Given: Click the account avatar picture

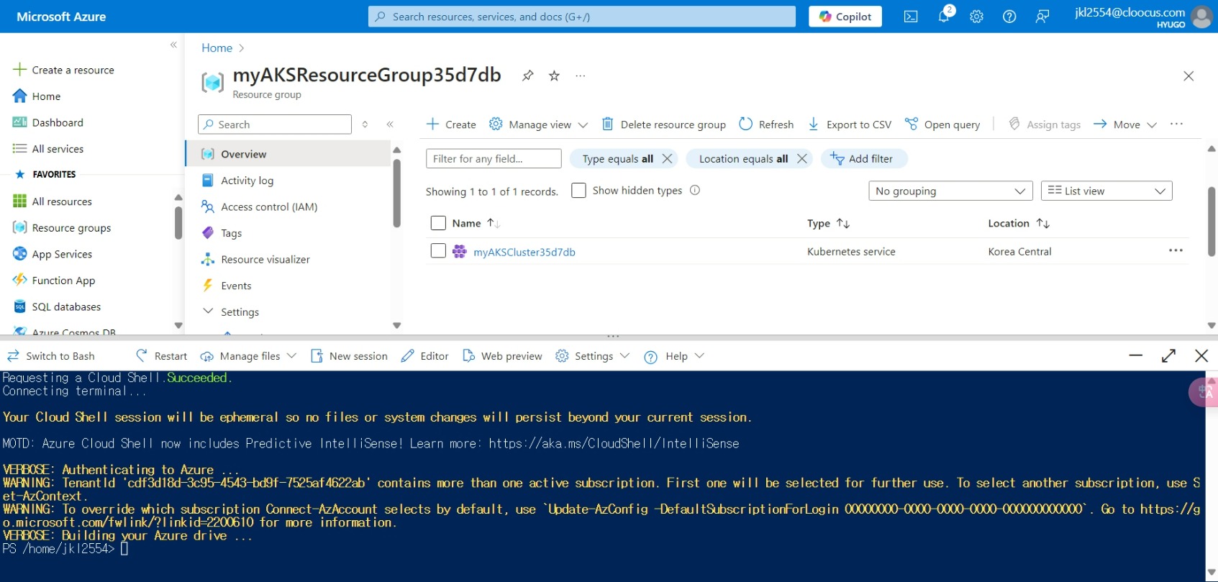Looking at the screenshot, I should (x=1201, y=17).
